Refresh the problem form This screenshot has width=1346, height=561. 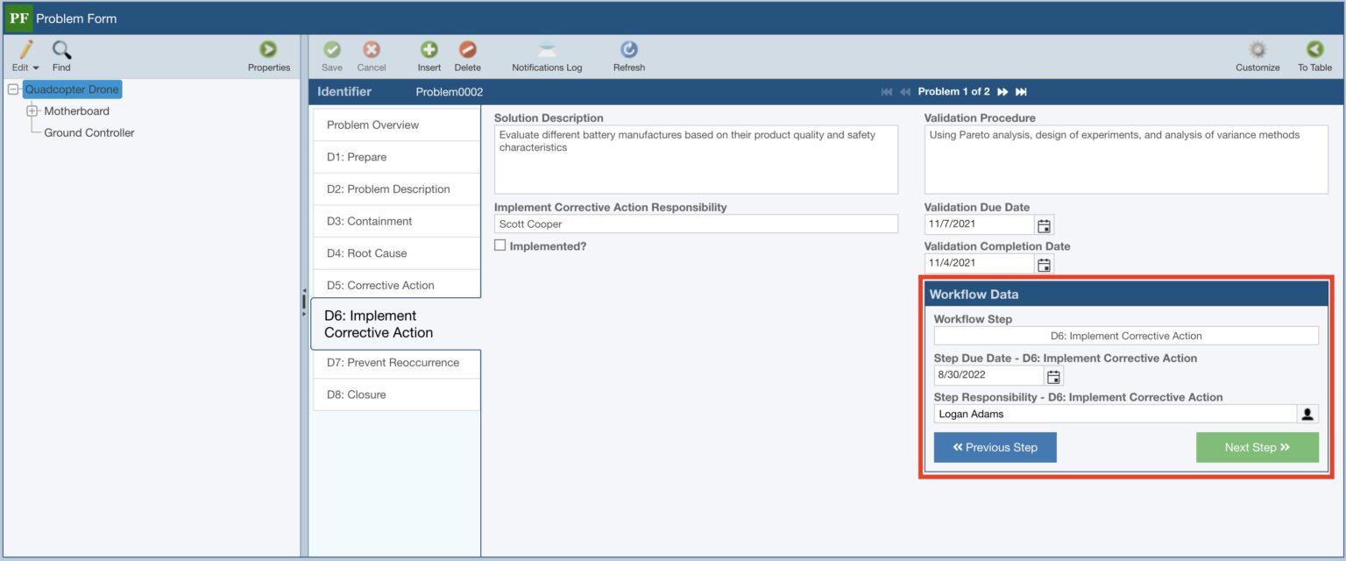tap(628, 54)
